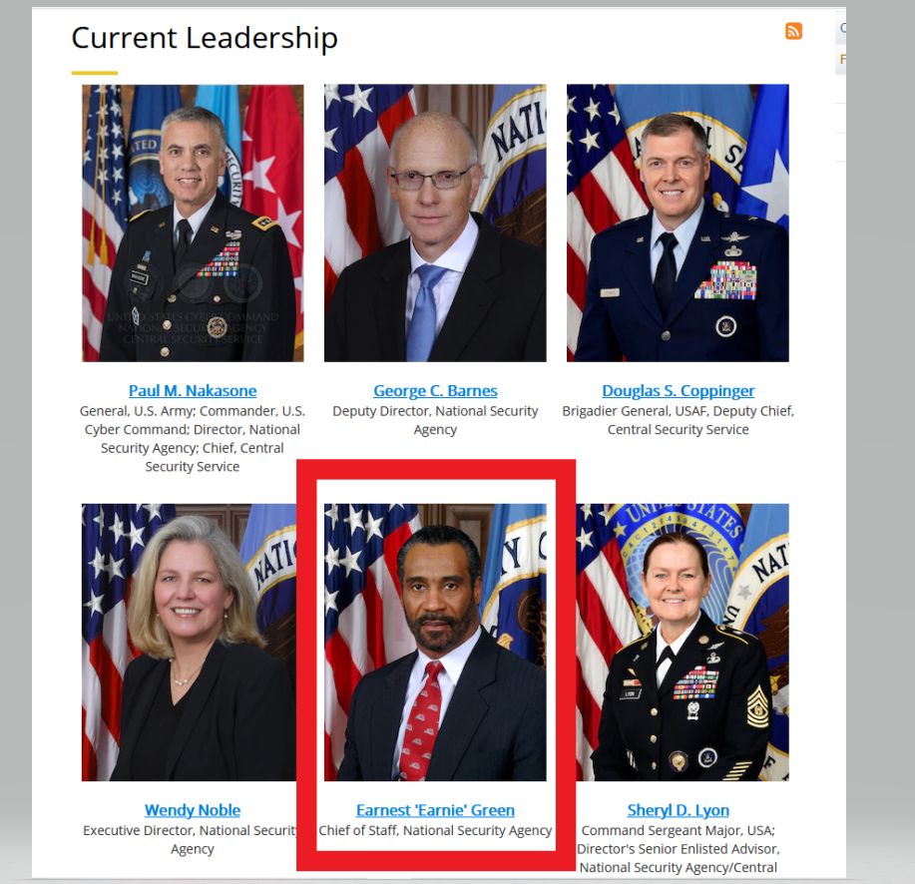Click Paul M. Nakasone portrait photo
This screenshot has width=915, height=884.
click(193, 222)
